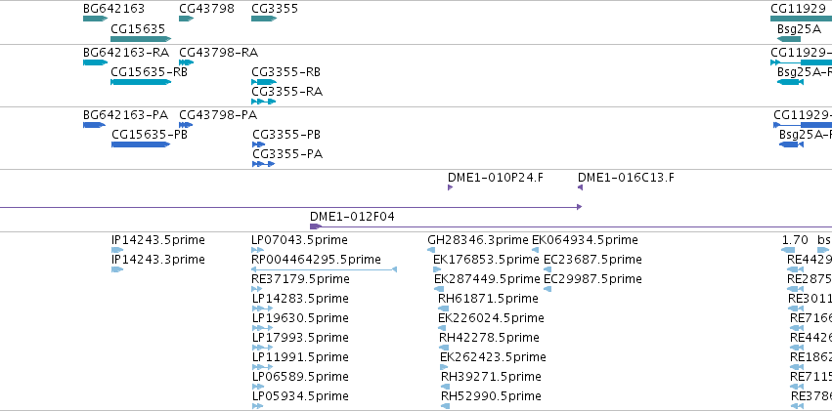Select EST EK262423.5prime
832x411 pixels.
tap(493, 357)
